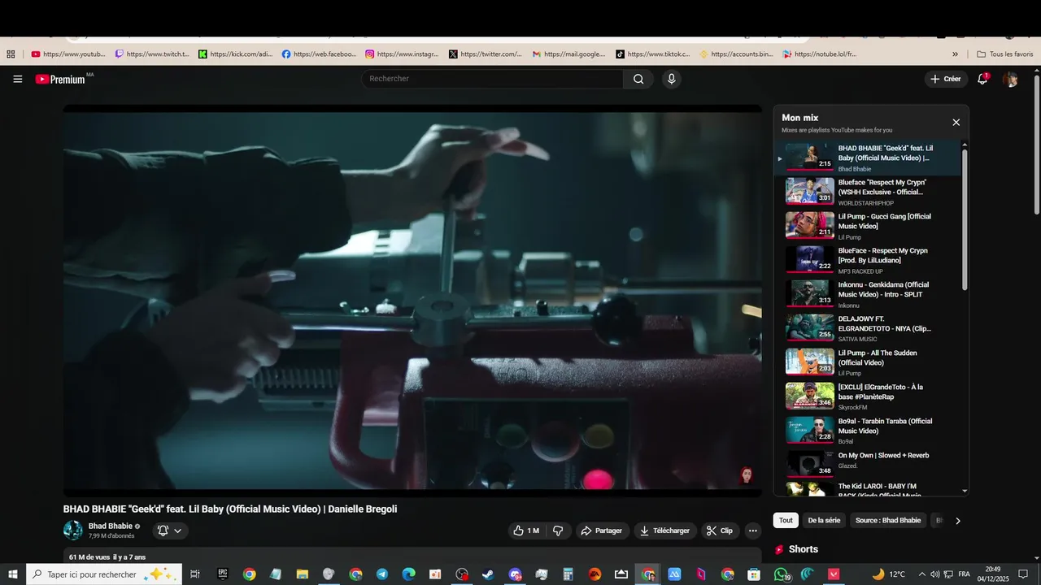Open WhatsApp from the taskbar

tap(782, 574)
